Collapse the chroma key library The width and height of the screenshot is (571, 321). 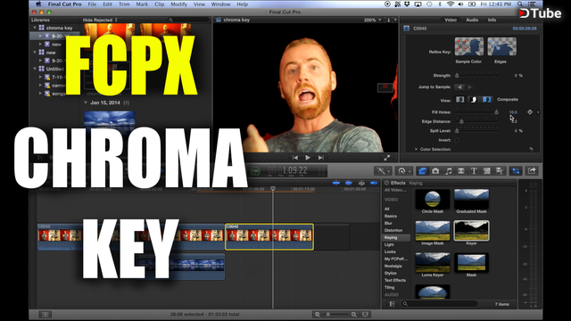tap(35, 28)
